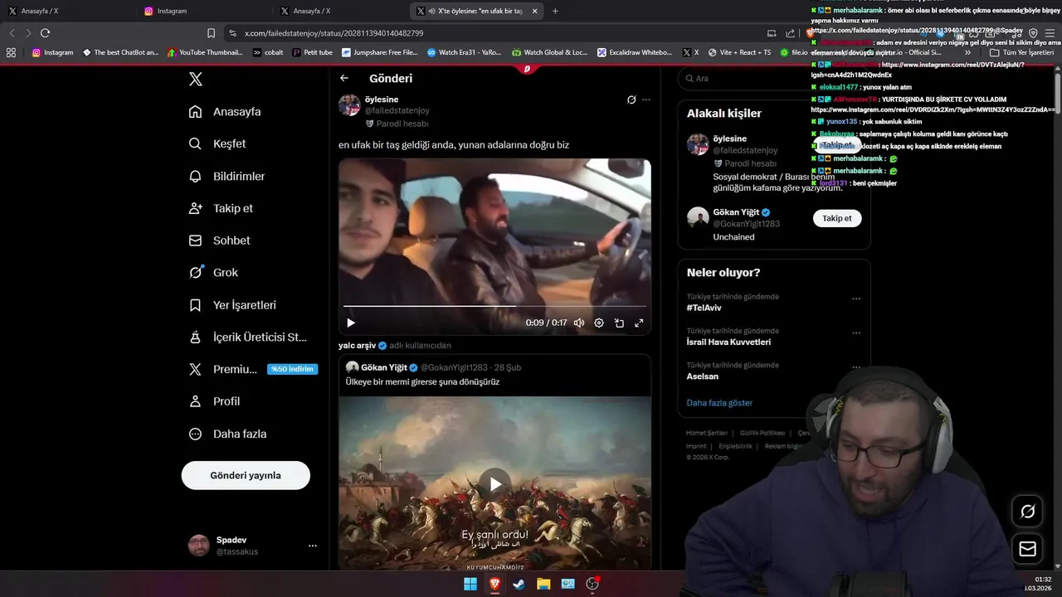Screen dimensions: 1062x597
Task: Click the page share icon in the address bar
Action: pos(790,33)
